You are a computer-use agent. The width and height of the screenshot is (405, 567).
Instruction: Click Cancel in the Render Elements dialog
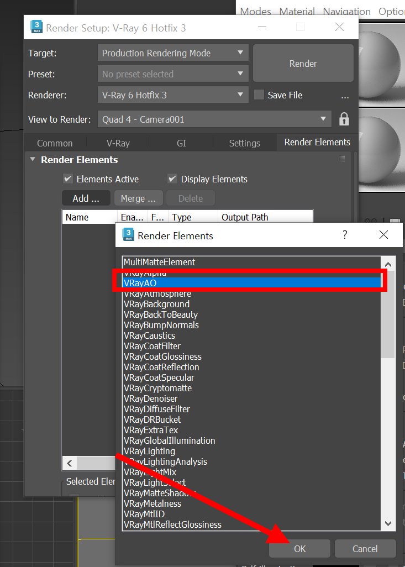tap(365, 549)
